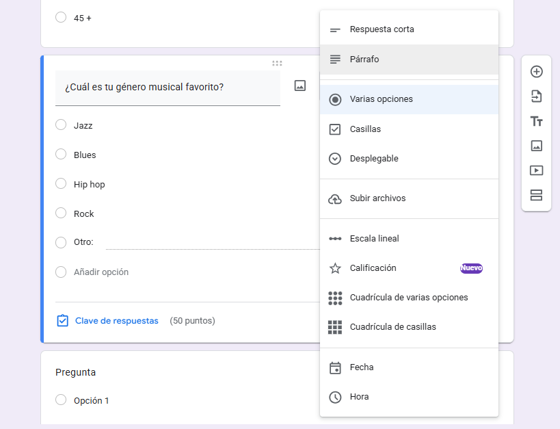Insert an image next to the question title
This screenshot has width=560, height=429.
click(299, 87)
